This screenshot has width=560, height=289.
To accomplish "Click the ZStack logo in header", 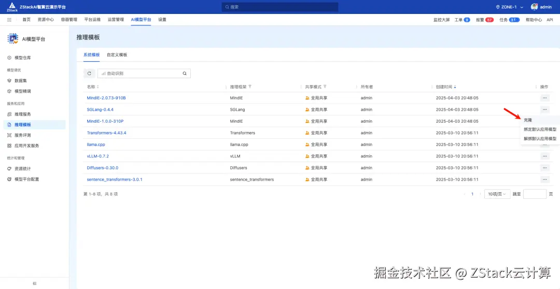I will click(12, 7).
